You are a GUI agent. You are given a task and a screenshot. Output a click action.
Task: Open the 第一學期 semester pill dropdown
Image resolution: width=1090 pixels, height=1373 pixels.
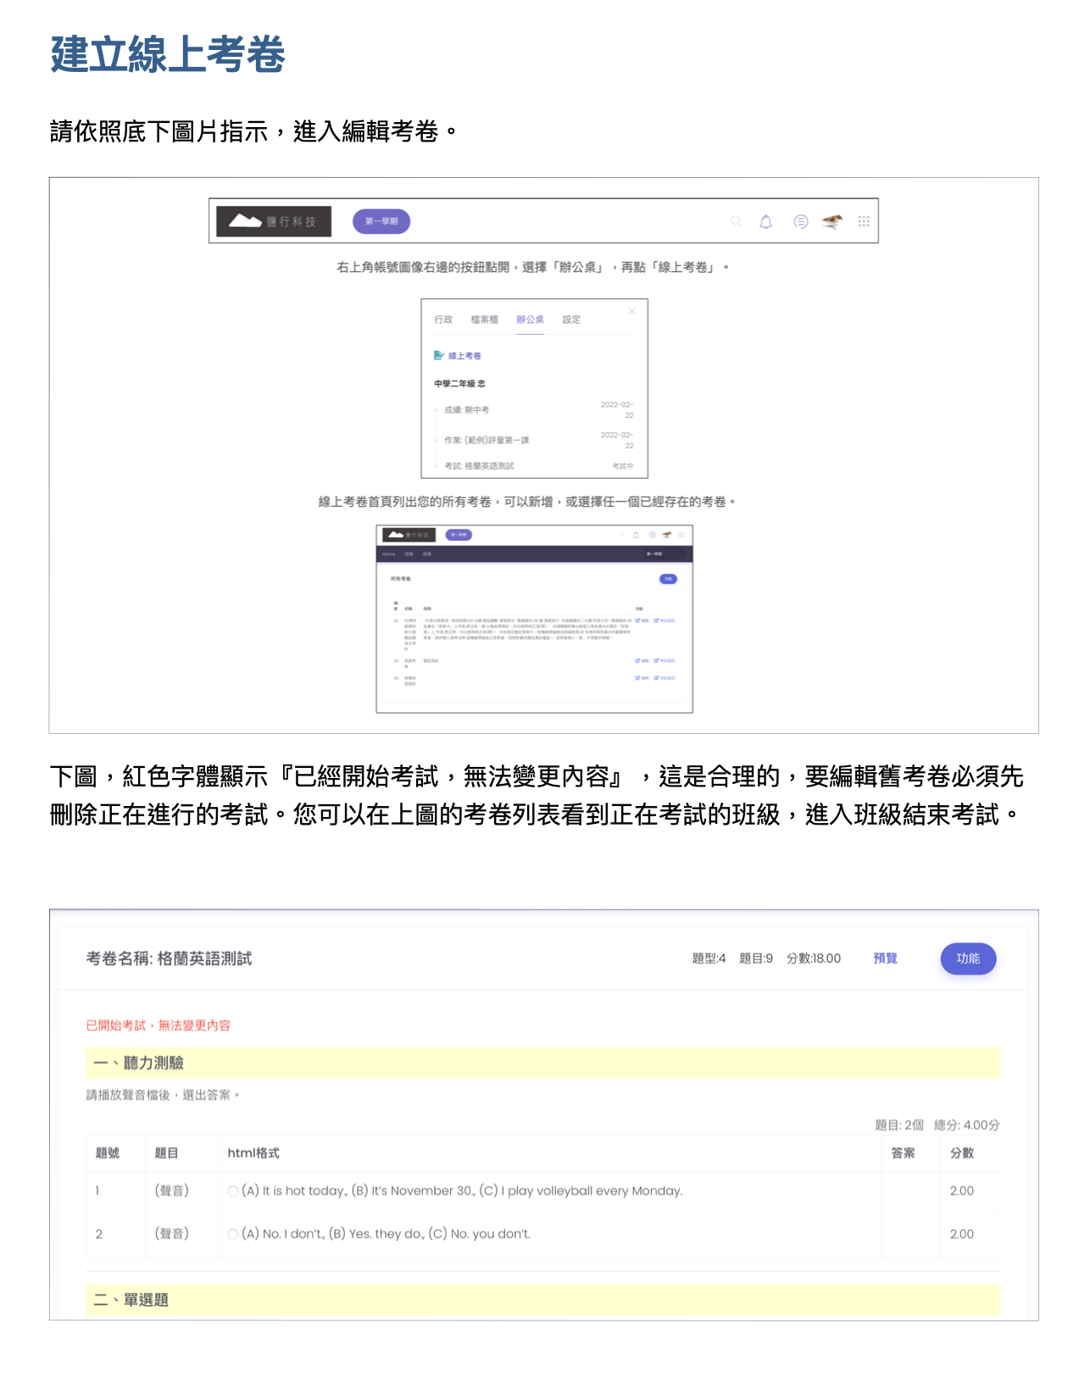[381, 221]
